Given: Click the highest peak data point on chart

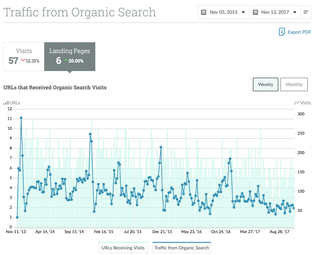Looking at the screenshot, I should coord(21,118).
